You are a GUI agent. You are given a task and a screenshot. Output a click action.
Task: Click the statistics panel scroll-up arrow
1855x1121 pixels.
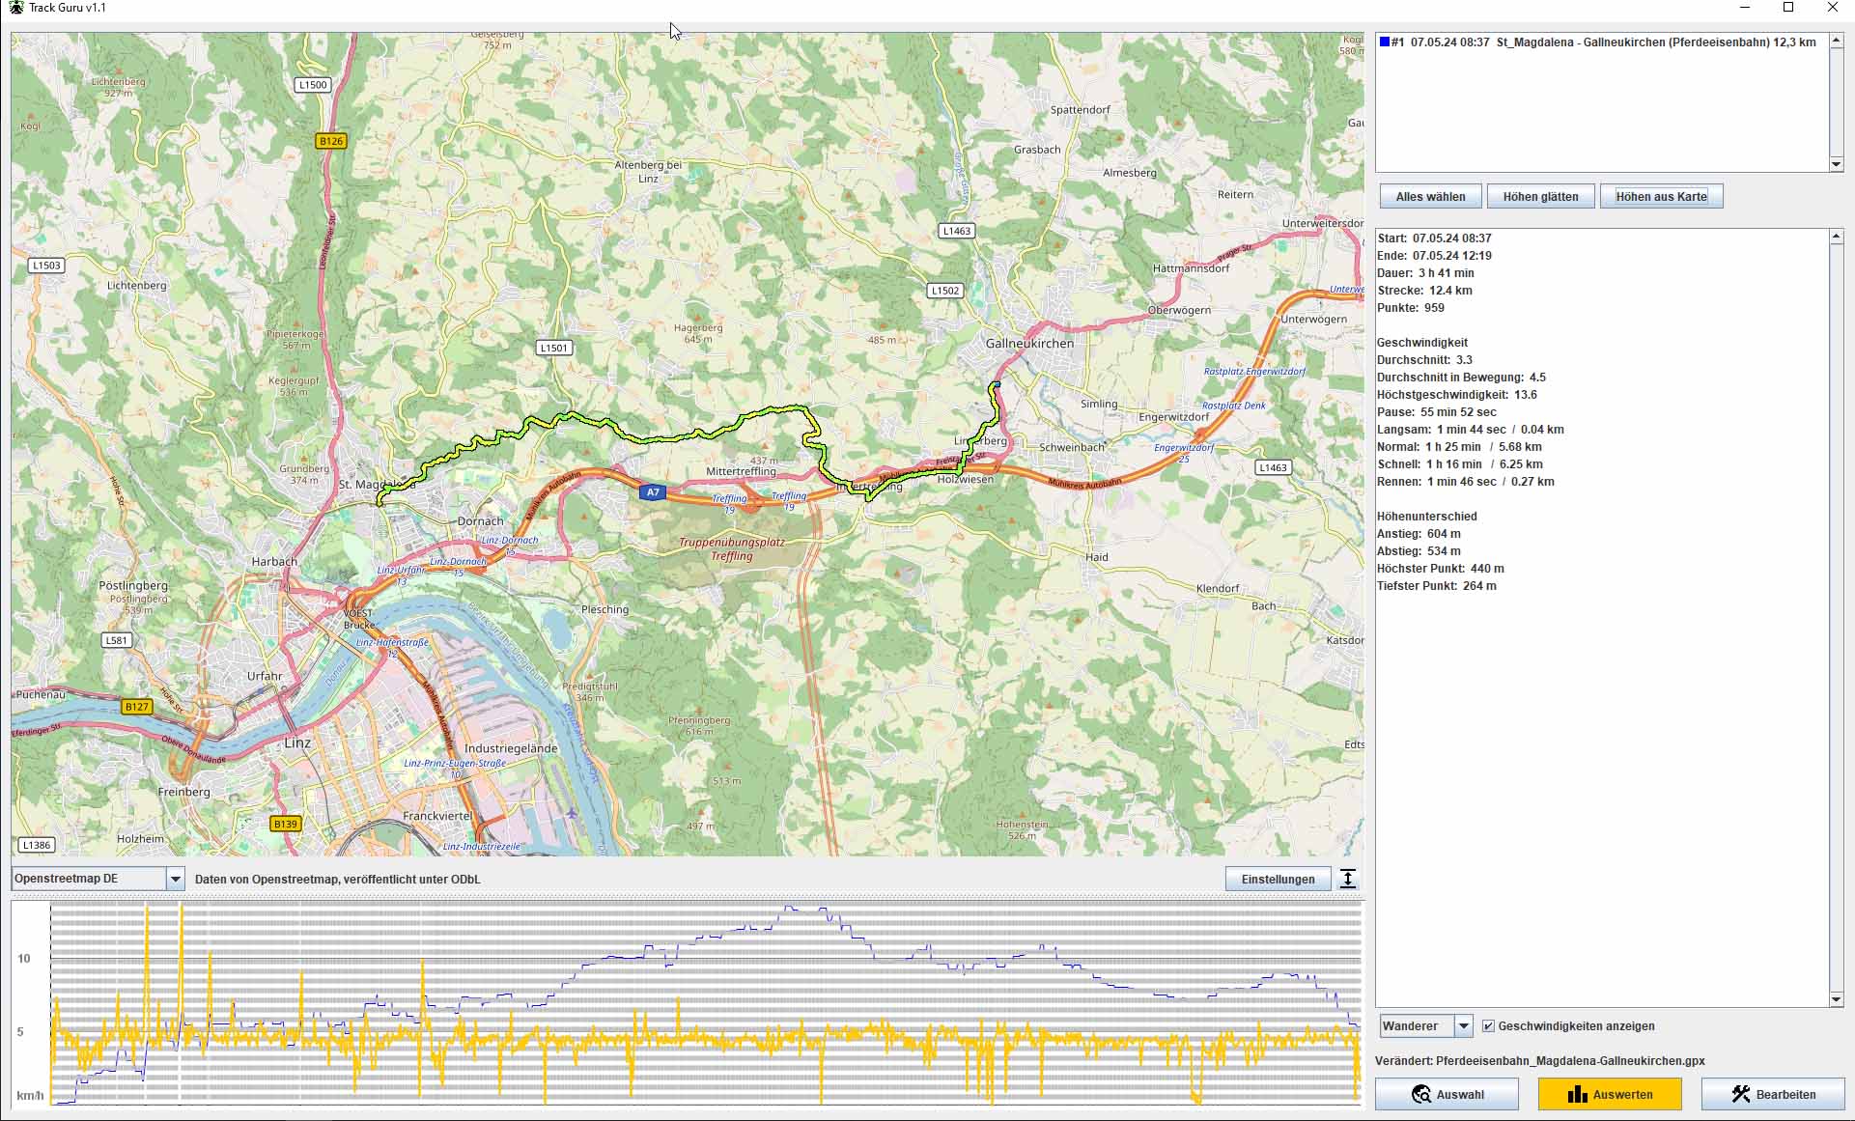tap(1837, 237)
